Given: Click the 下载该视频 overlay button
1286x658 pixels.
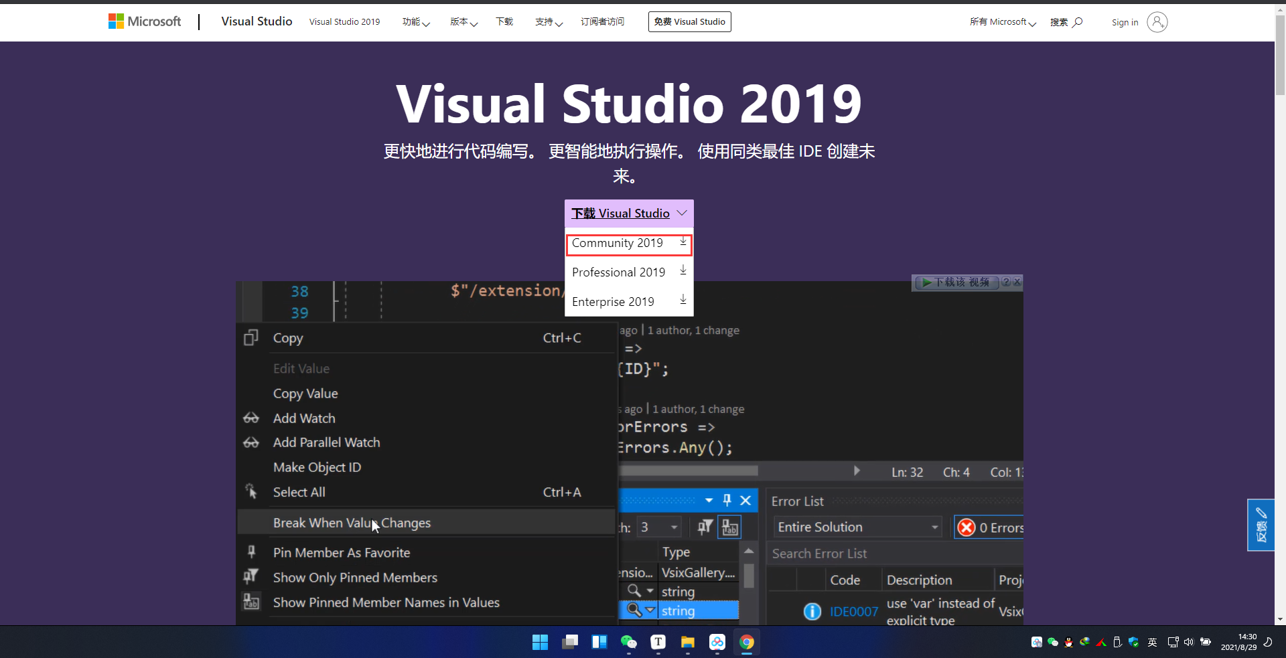Looking at the screenshot, I should pos(956,282).
